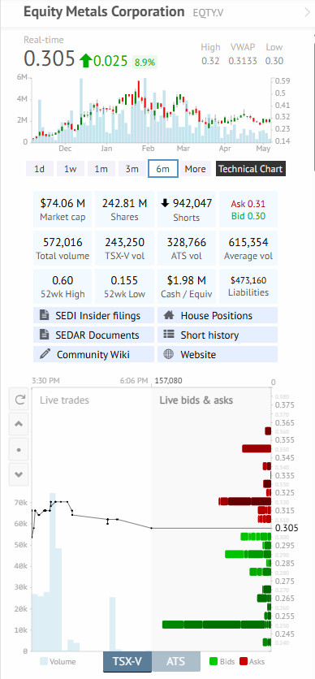Click the Market cap $74.06 M tile
Screen dimensions: 315x679
(63, 210)
